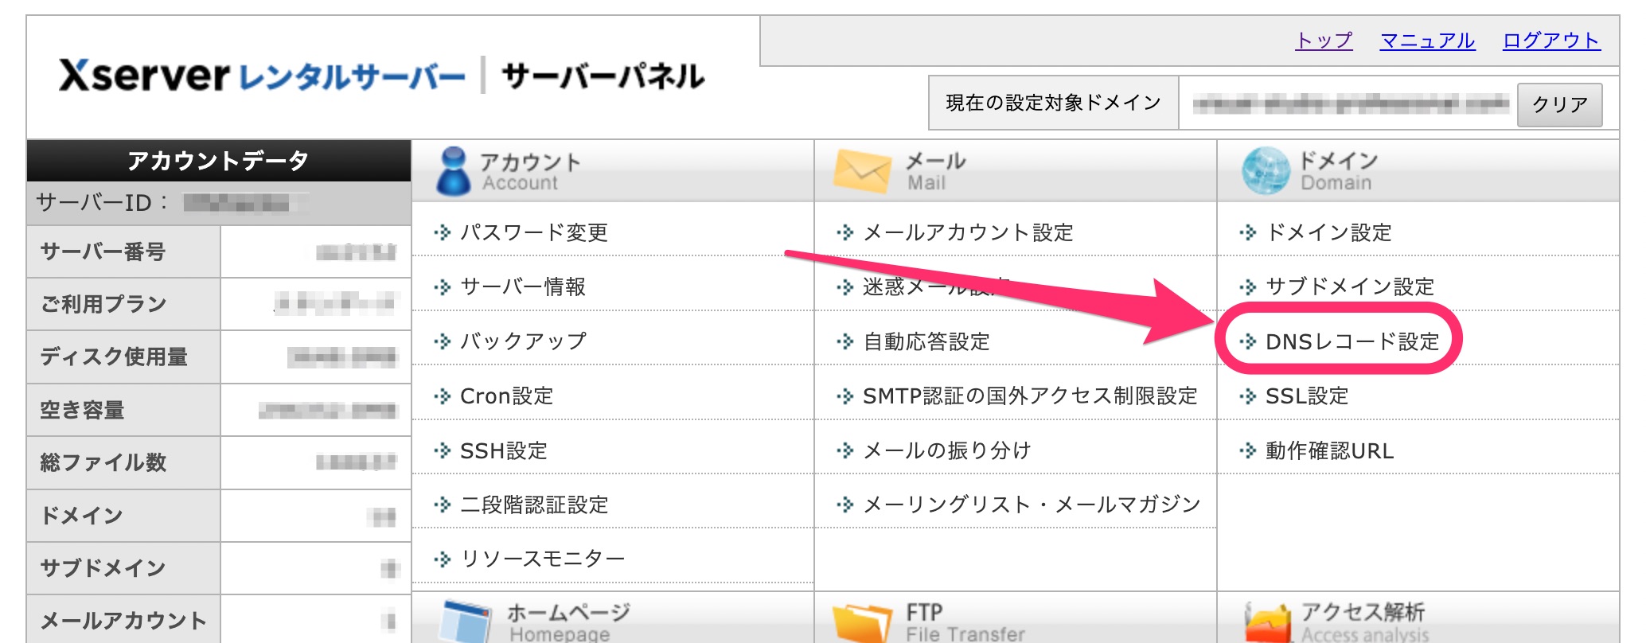
Task: Click the サブドメイン row label in account data
Action: [103, 568]
